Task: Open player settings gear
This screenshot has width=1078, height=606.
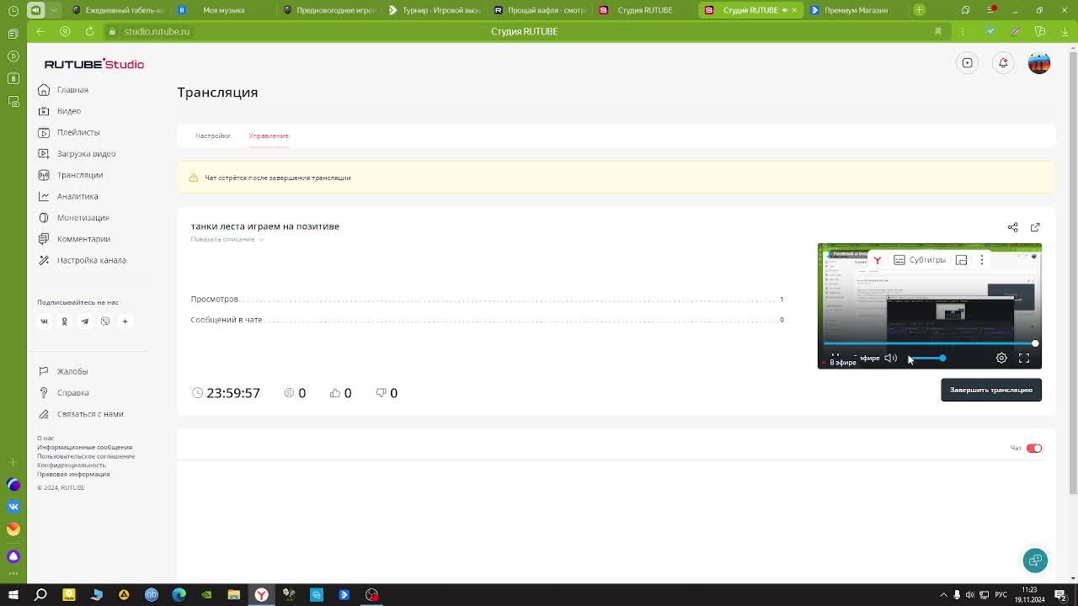Action: coord(1001,358)
